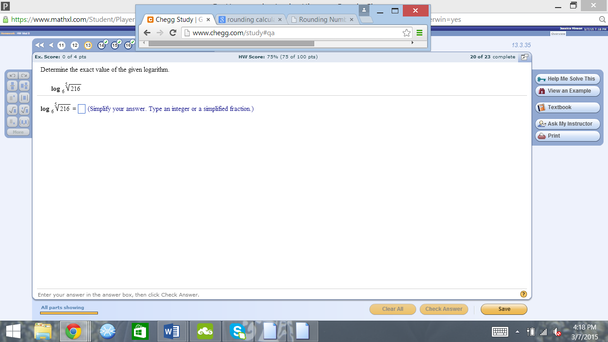This screenshot has width=608, height=342.
Task: Open question 12
Action: tap(75, 45)
